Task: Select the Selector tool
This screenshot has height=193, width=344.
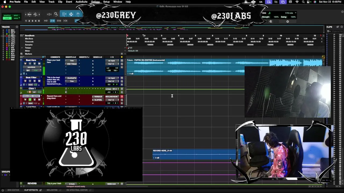Action: click(71, 14)
